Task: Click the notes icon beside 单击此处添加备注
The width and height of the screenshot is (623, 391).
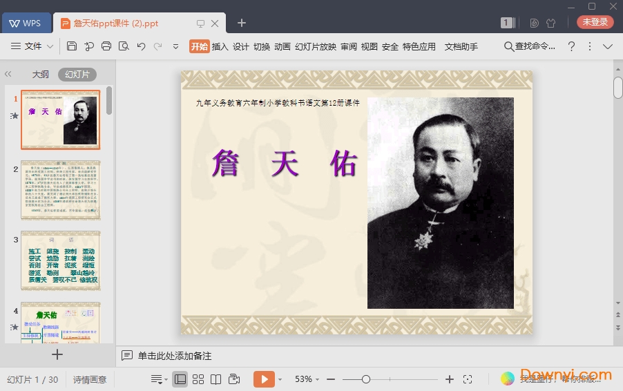Action: pos(127,355)
